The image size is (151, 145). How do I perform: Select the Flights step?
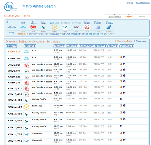(x=129, y=16)
